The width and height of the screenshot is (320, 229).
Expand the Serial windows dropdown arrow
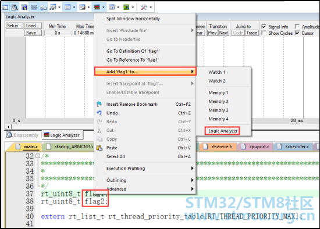point(89,8)
